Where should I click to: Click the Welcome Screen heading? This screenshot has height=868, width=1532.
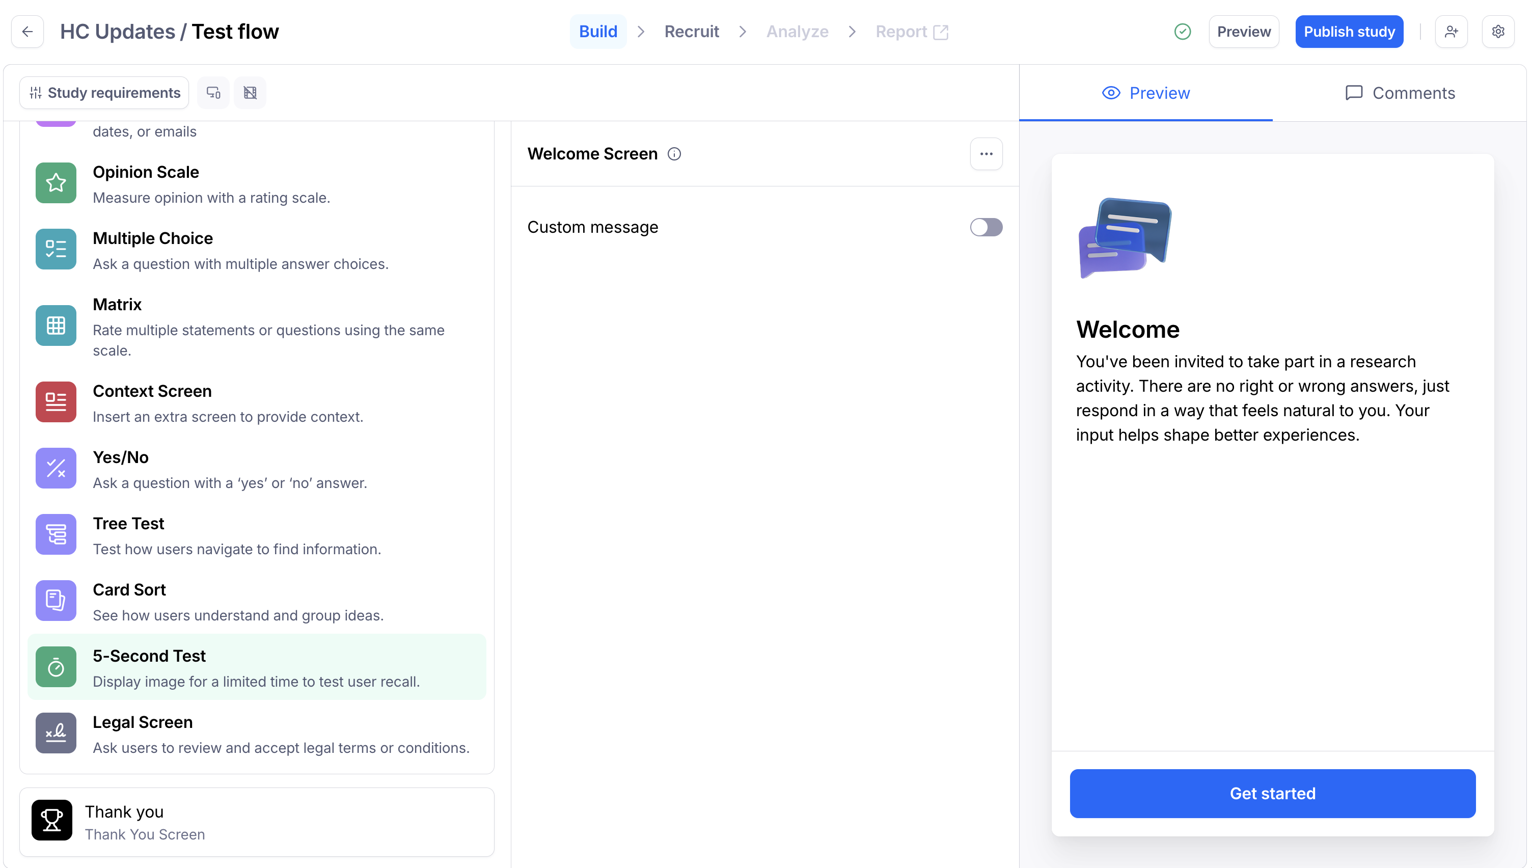click(592, 154)
